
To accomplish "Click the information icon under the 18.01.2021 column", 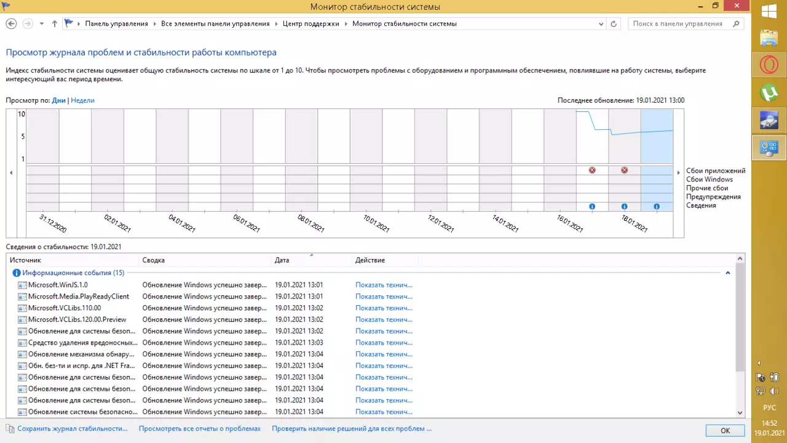I will 625,207.
